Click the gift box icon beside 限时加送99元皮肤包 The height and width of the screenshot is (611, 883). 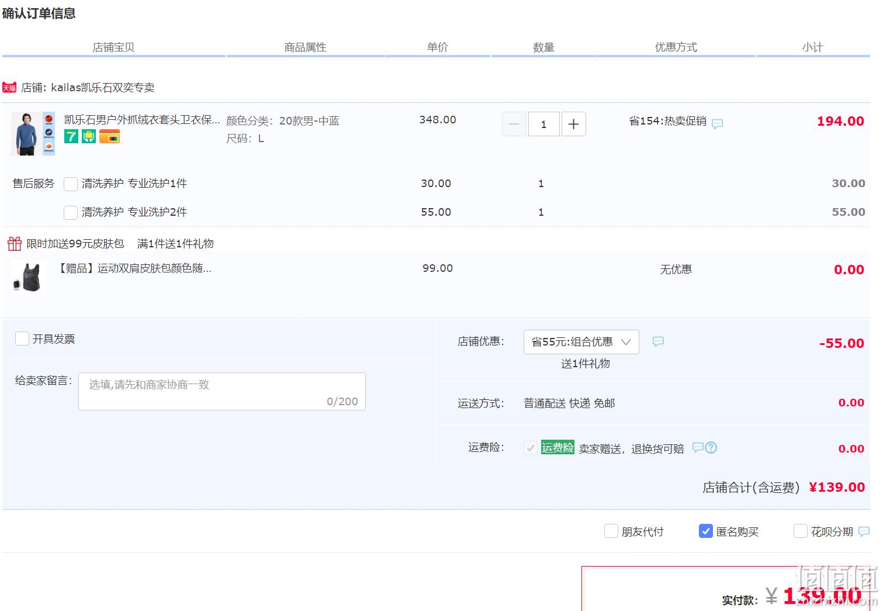[x=15, y=243]
